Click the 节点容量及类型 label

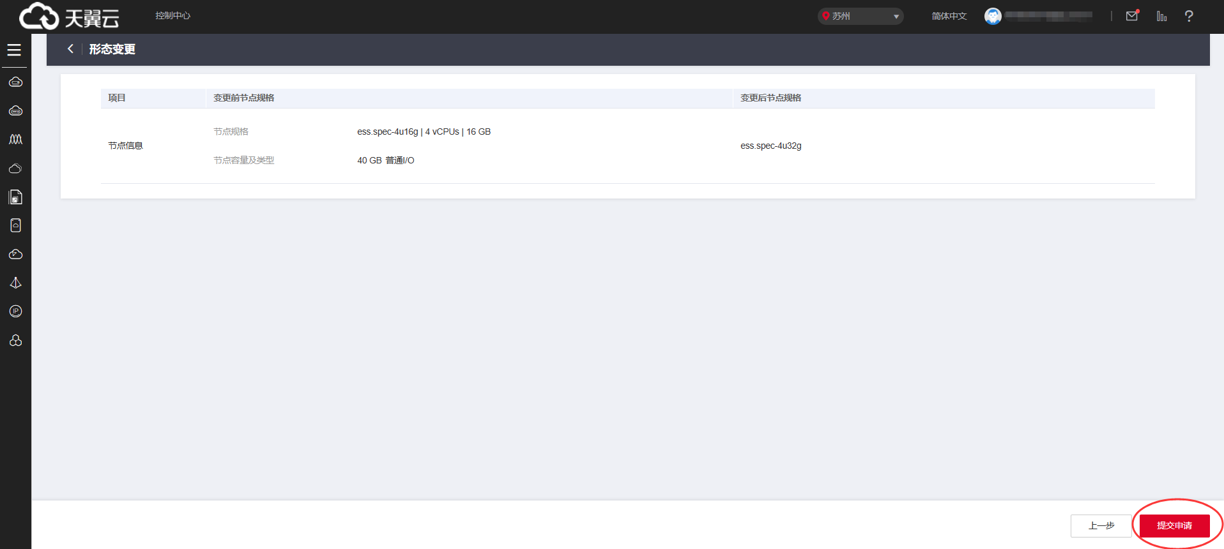pyautogui.click(x=243, y=160)
